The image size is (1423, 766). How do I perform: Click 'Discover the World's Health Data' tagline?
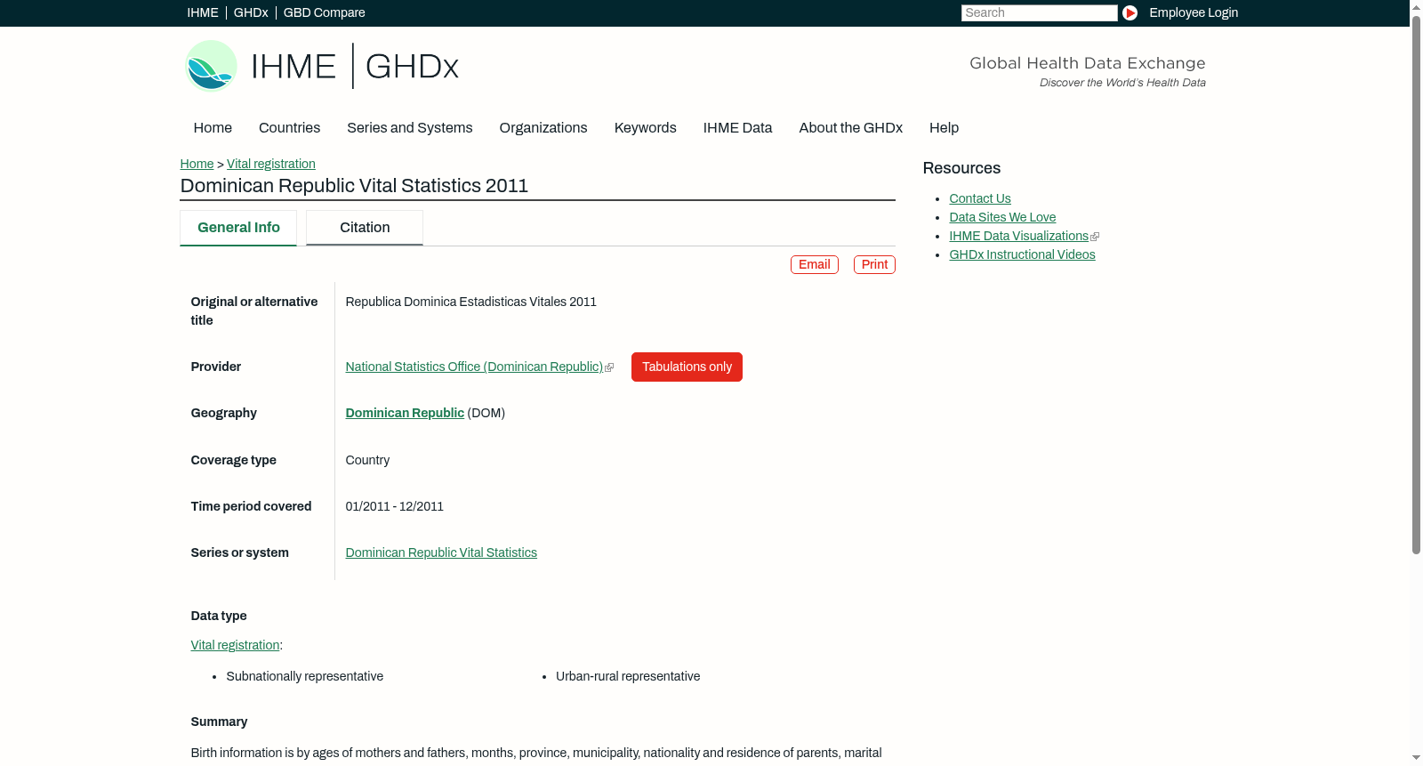pos(1122,83)
